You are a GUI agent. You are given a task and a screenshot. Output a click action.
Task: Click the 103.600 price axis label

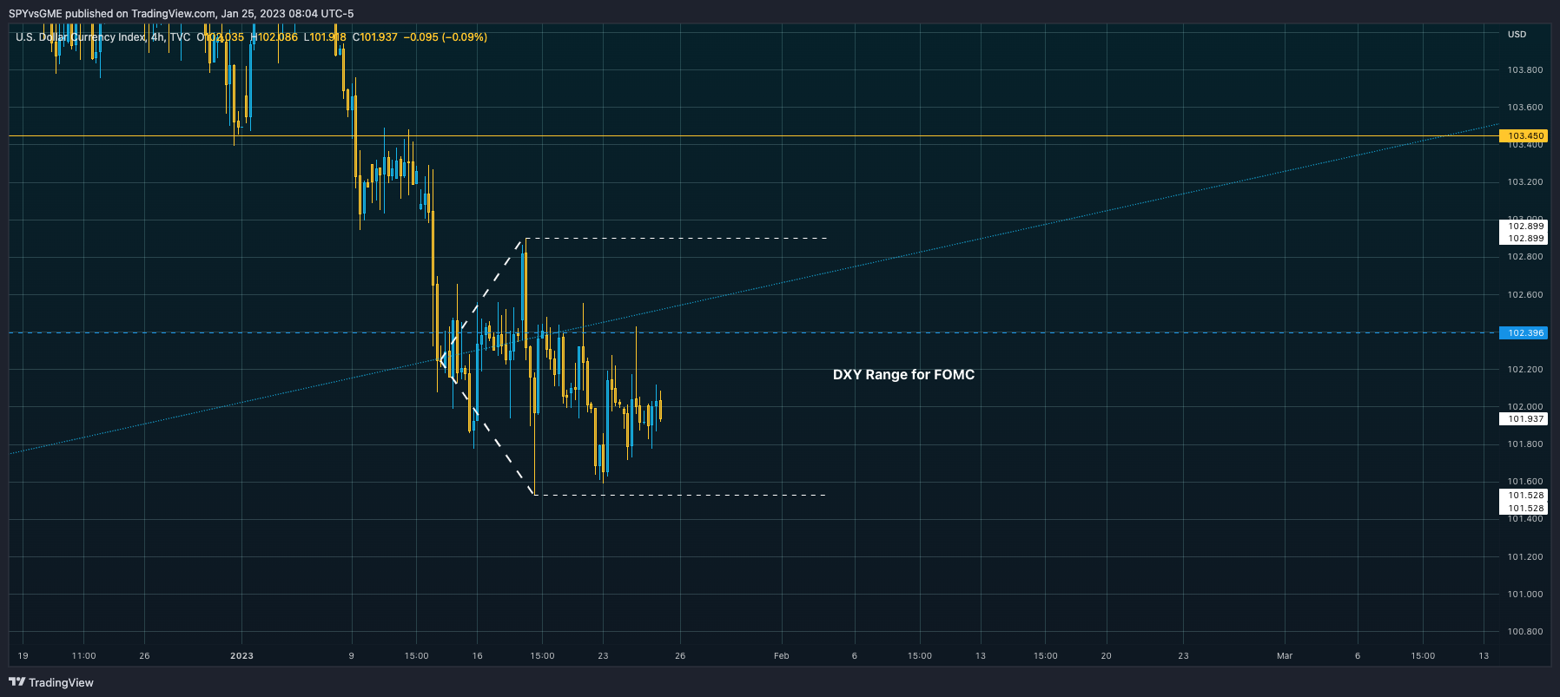1525,108
